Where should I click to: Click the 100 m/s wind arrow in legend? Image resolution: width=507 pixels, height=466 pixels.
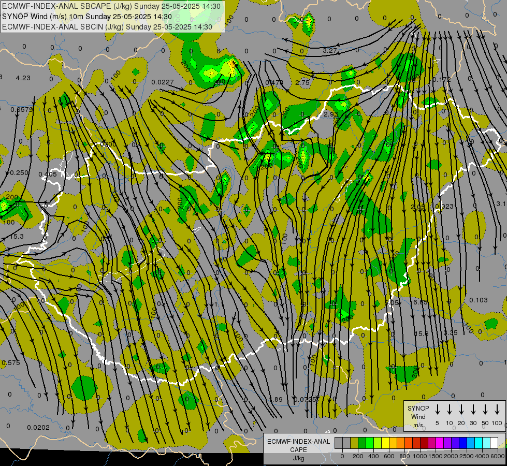pyautogui.click(x=497, y=409)
